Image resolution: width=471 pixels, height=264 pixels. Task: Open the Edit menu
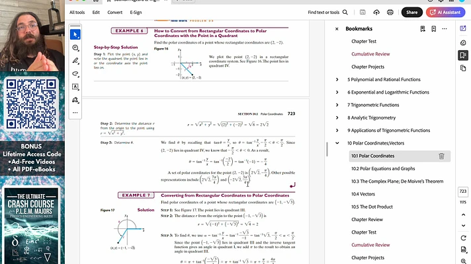pyautogui.click(x=96, y=13)
